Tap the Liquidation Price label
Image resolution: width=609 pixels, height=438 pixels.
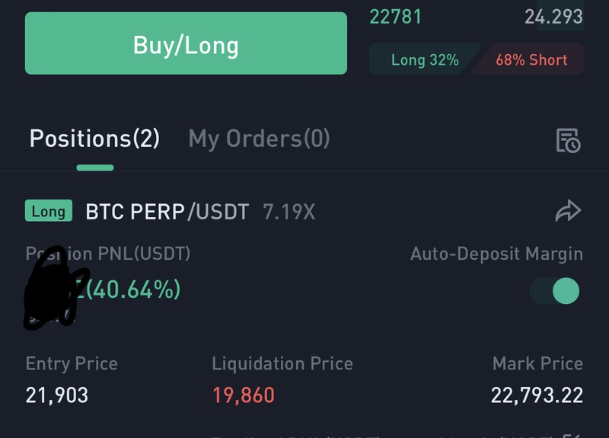pos(282,364)
